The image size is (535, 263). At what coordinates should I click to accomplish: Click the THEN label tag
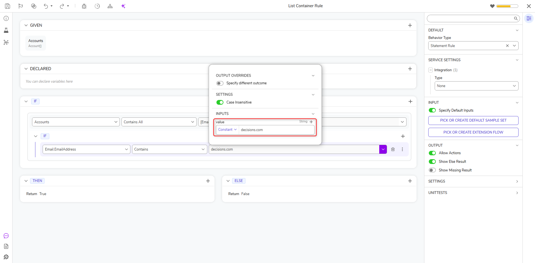pyautogui.click(x=37, y=181)
